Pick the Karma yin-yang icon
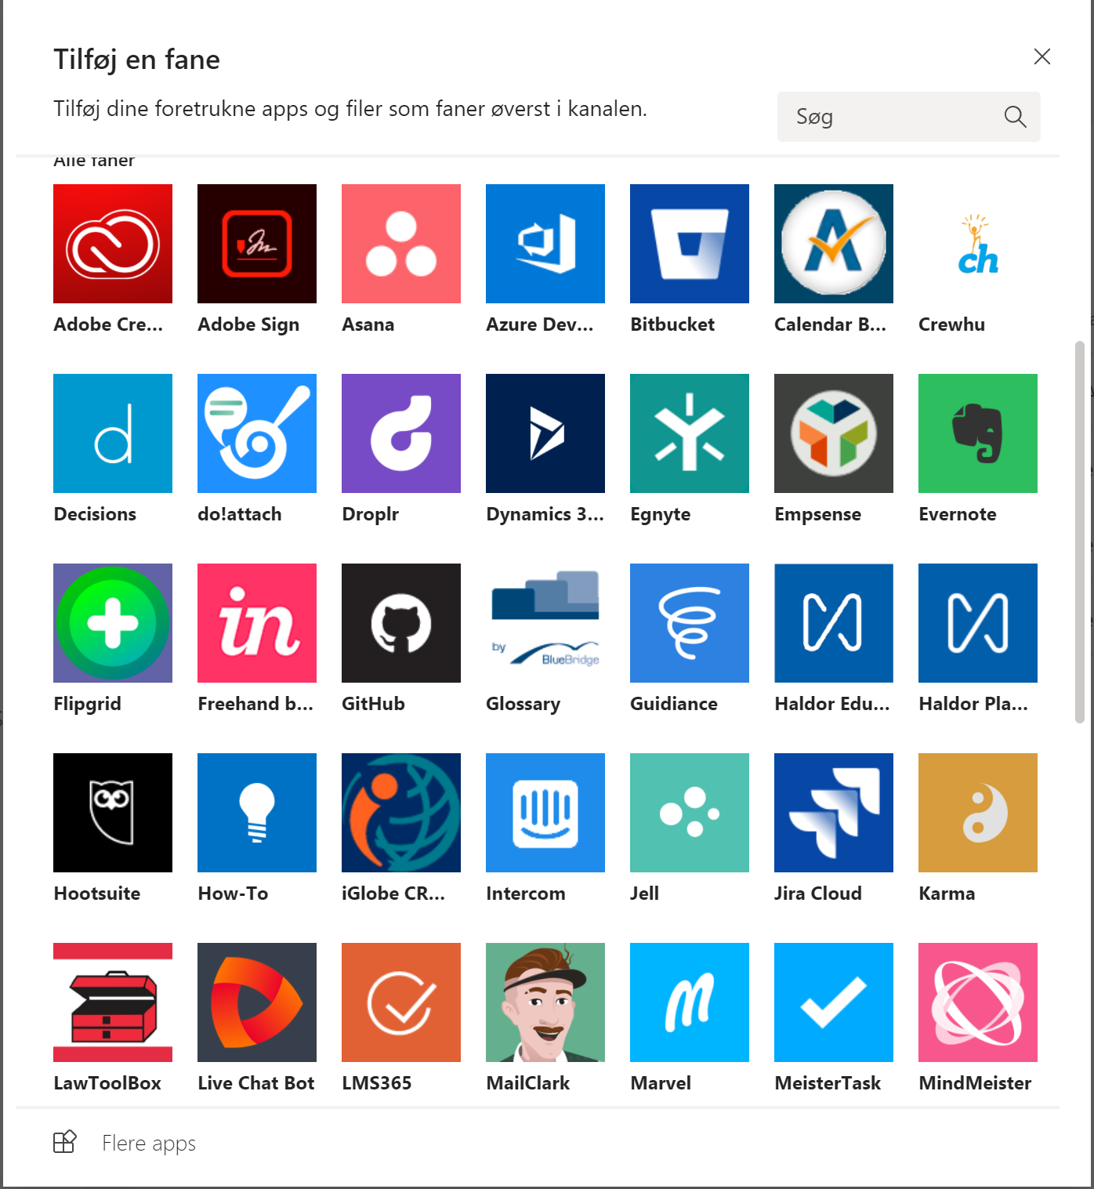 978,813
